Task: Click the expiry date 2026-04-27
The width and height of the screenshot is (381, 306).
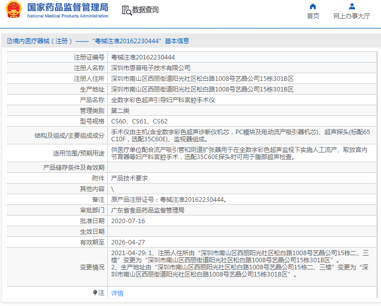Action: pos(128,242)
